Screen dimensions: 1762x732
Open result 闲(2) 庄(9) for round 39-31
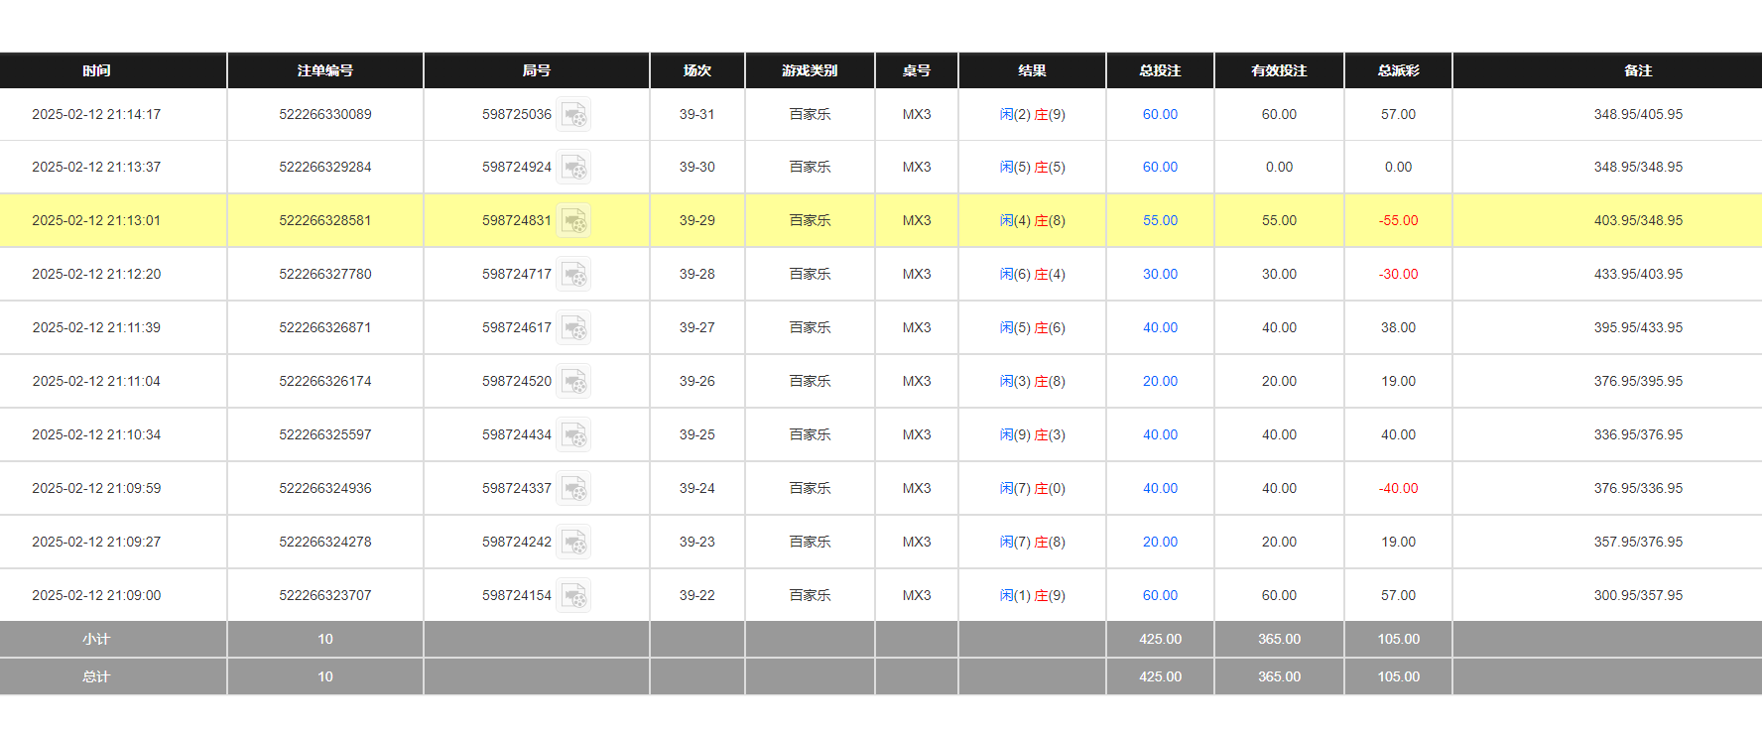1032,115
